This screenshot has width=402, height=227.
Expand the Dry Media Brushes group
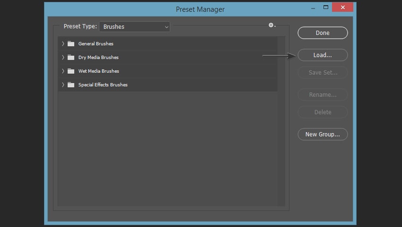point(63,57)
